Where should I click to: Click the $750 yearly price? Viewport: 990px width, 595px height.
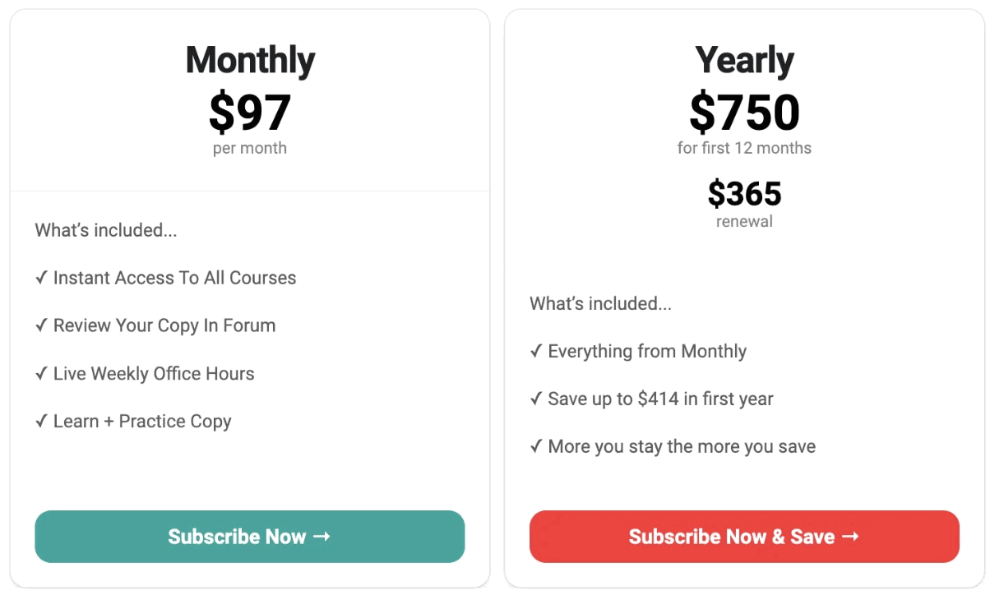(744, 113)
